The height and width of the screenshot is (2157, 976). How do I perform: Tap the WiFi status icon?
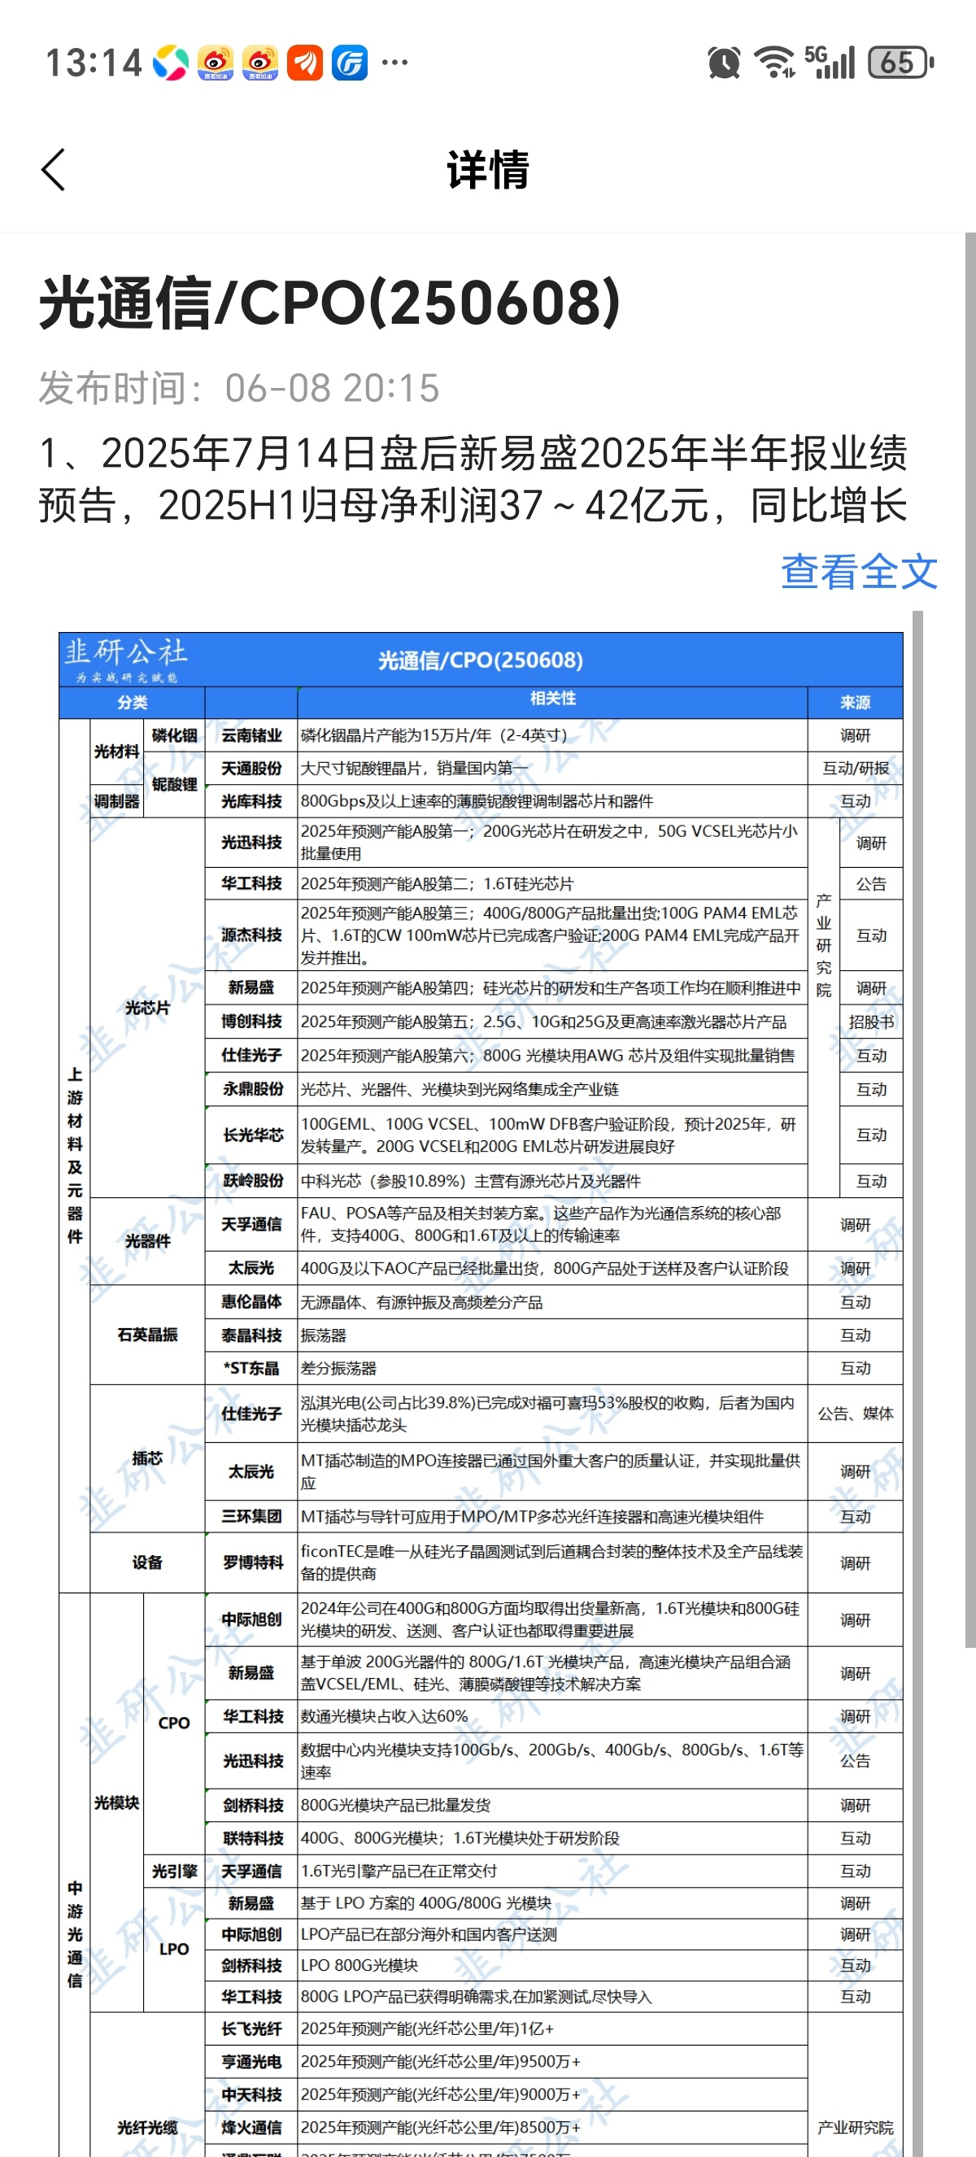point(774,63)
